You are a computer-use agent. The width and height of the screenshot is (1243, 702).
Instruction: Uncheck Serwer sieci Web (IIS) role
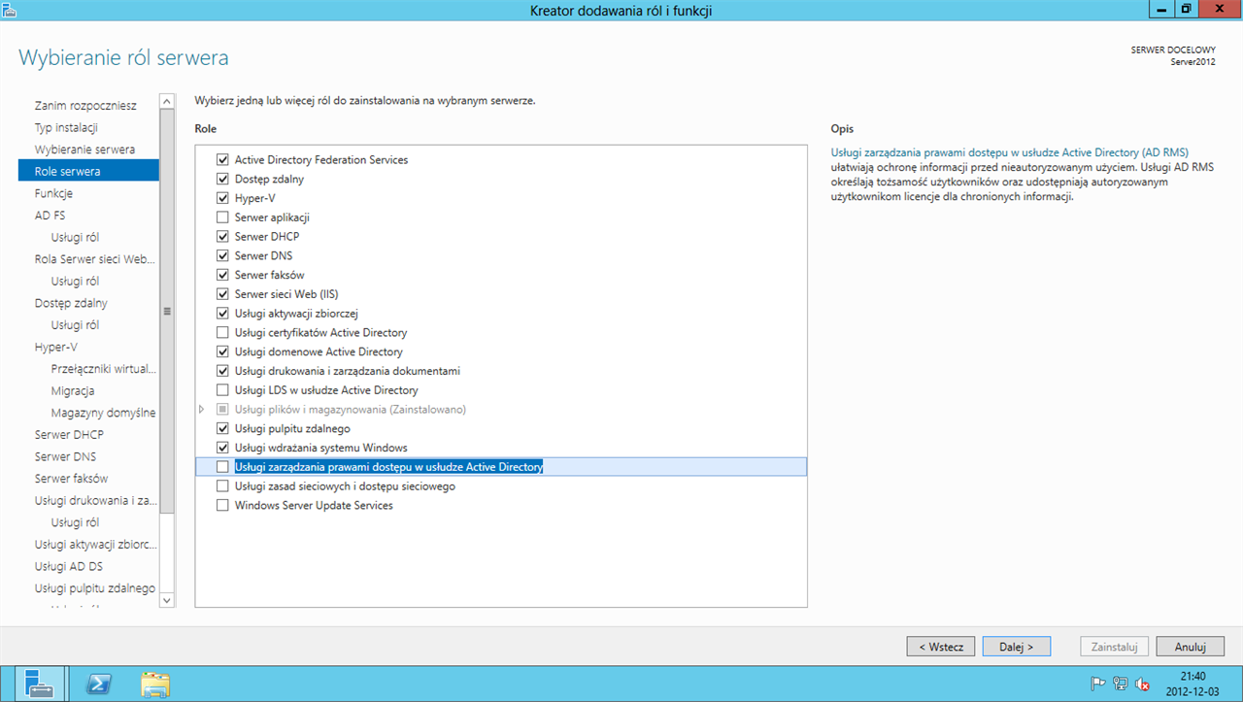pyautogui.click(x=222, y=294)
